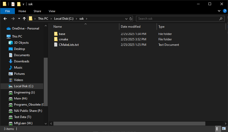Go back with the Back arrow
The height and width of the screenshot is (132, 228).
[x=5, y=19]
